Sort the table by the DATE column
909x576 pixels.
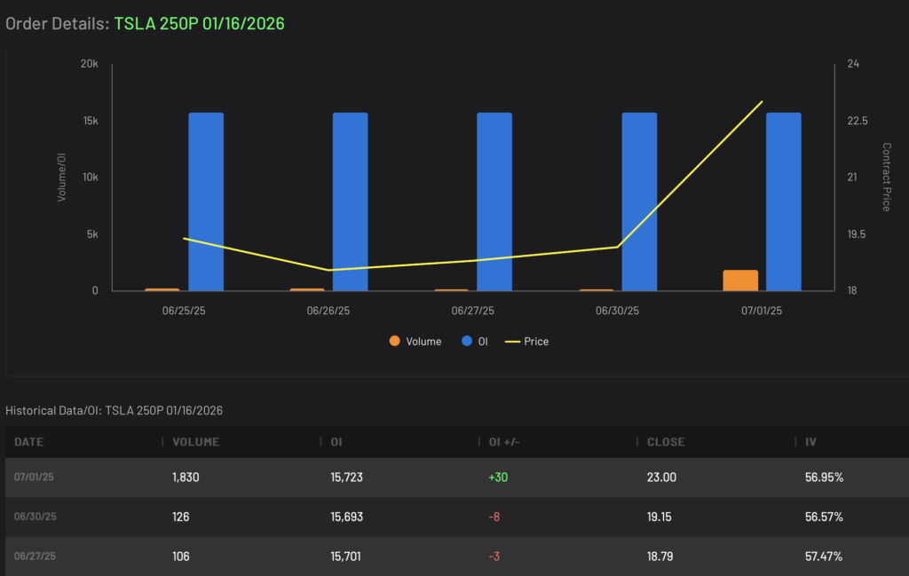coord(28,442)
